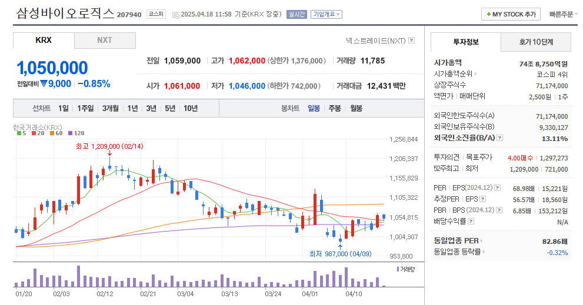
Task: Click the 9,330,127 foreign-held shares value
Action: [554, 128]
